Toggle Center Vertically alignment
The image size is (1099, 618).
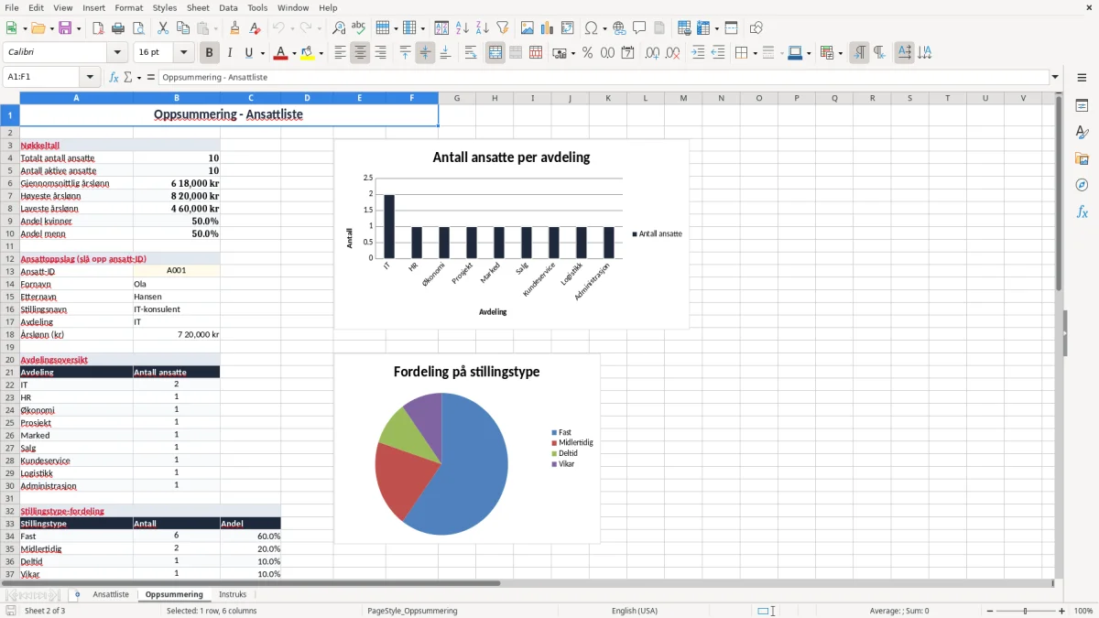tap(425, 53)
